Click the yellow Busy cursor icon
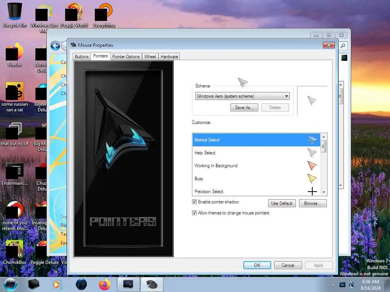This screenshot has height=292, width=390. point(312,178)
